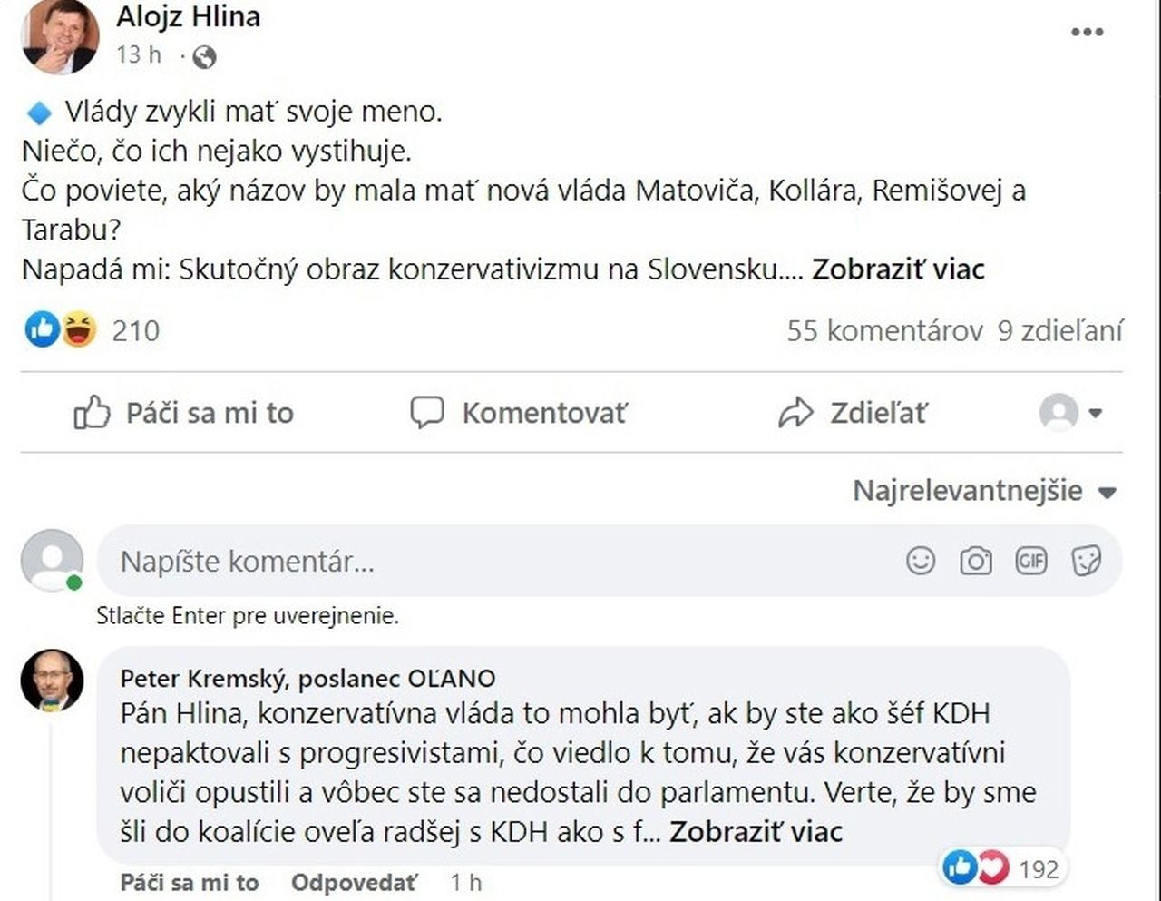Click the globe public-visibility icon
The width and height of the screenshot is (1161, 901).
(x=205, y=57)
